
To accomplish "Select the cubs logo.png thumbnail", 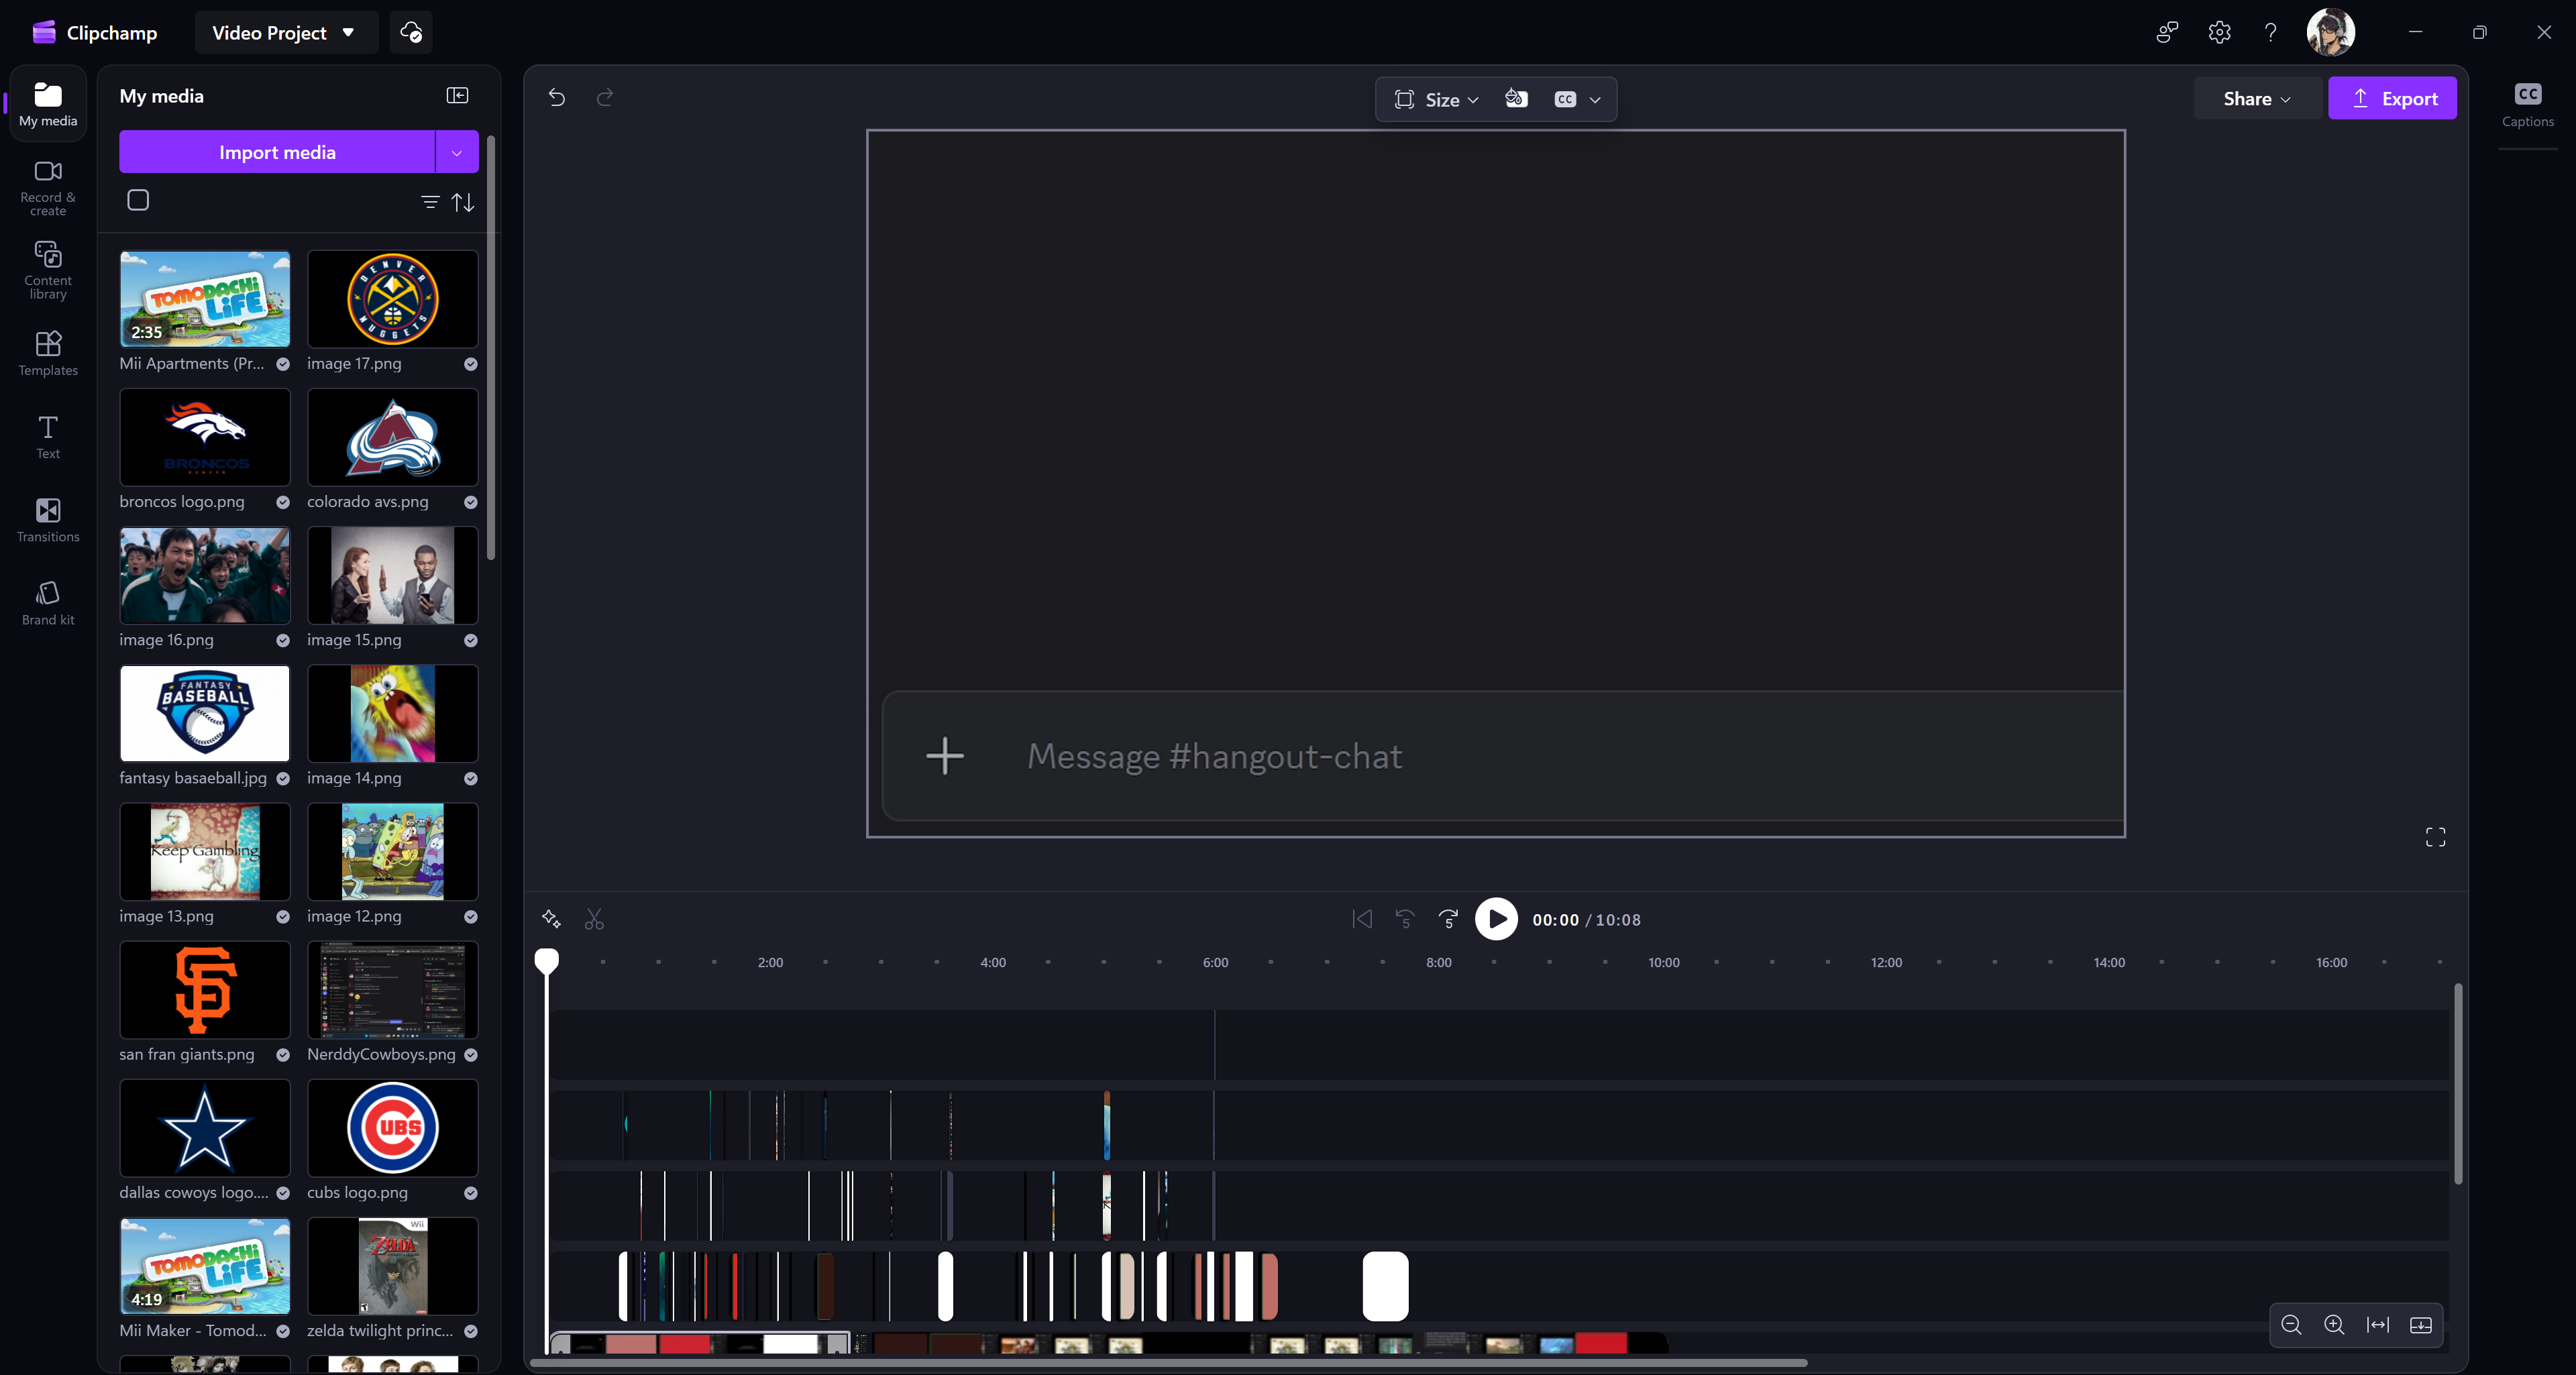I will 393,1127.
